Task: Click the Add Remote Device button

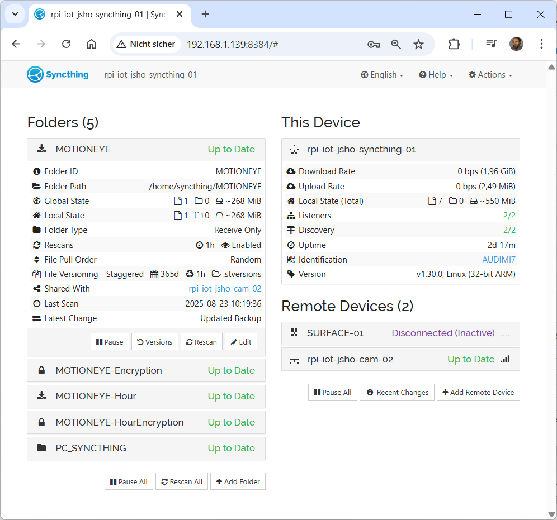Action: [478, 392]
